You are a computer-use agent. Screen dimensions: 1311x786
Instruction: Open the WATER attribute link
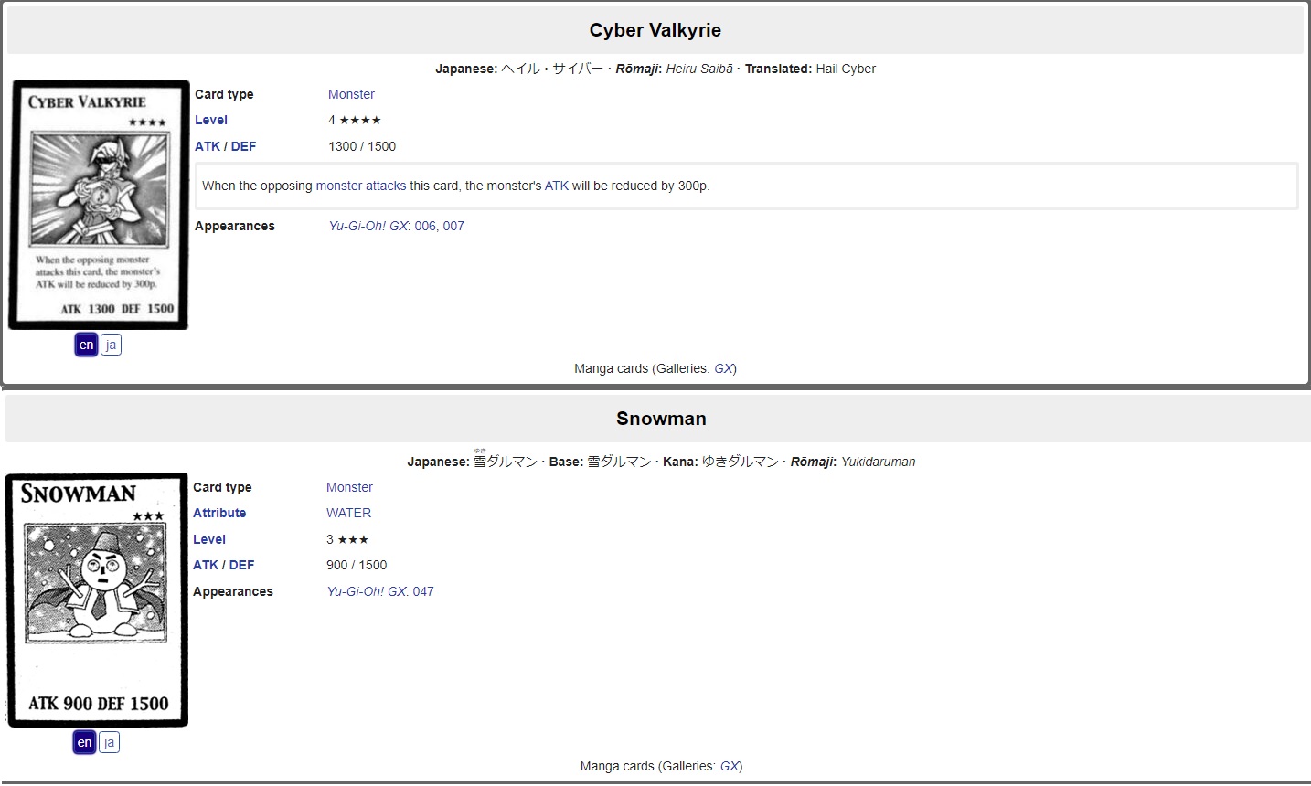348,513
